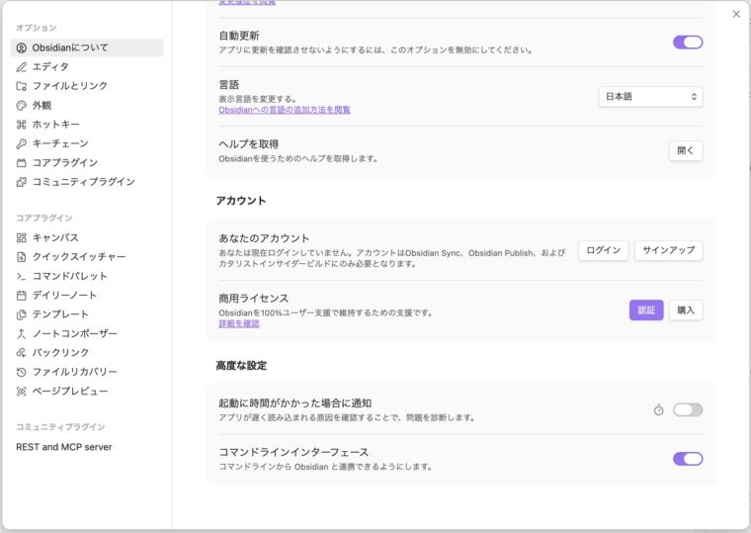Image resolution: width=751 pixels, height=533 pixels.
Task: Toggle 自動更新 switch off
Action: pyautogui.click(x=688, y=43)
